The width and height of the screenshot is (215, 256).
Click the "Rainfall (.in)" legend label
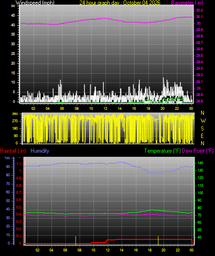point(13,151)
